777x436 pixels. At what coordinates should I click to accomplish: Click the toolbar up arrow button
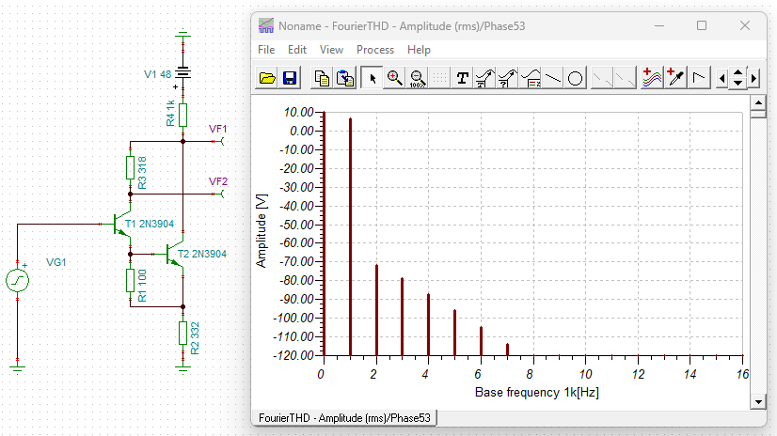(x=737, y=73)
